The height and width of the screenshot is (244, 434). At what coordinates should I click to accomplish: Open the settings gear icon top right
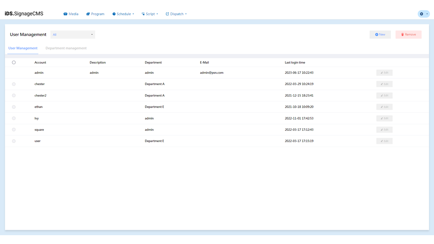pyautogui.click(x=421, y=14)
